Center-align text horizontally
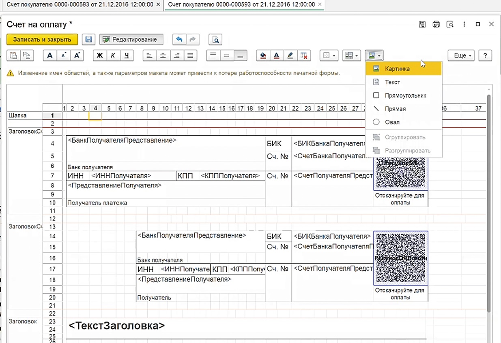 tap(163, 55)
